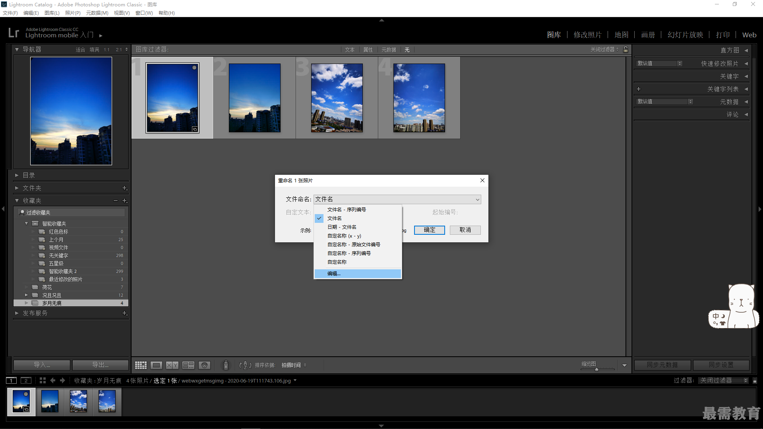Expand the Catalog (目录) panel
Screen dimensions: 763x429
17,175
